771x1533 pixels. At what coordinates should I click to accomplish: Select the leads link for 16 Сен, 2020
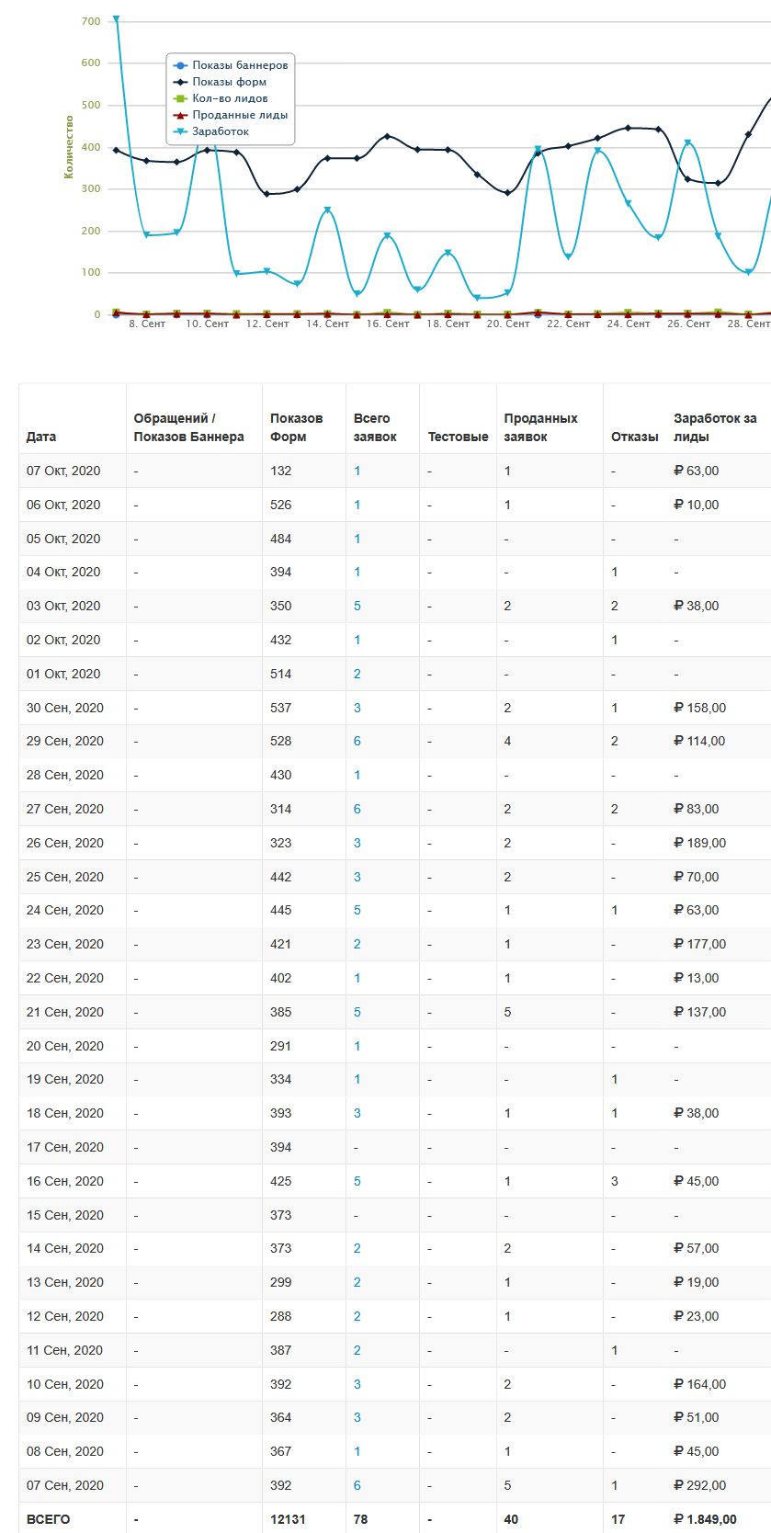coord(357,1181)
